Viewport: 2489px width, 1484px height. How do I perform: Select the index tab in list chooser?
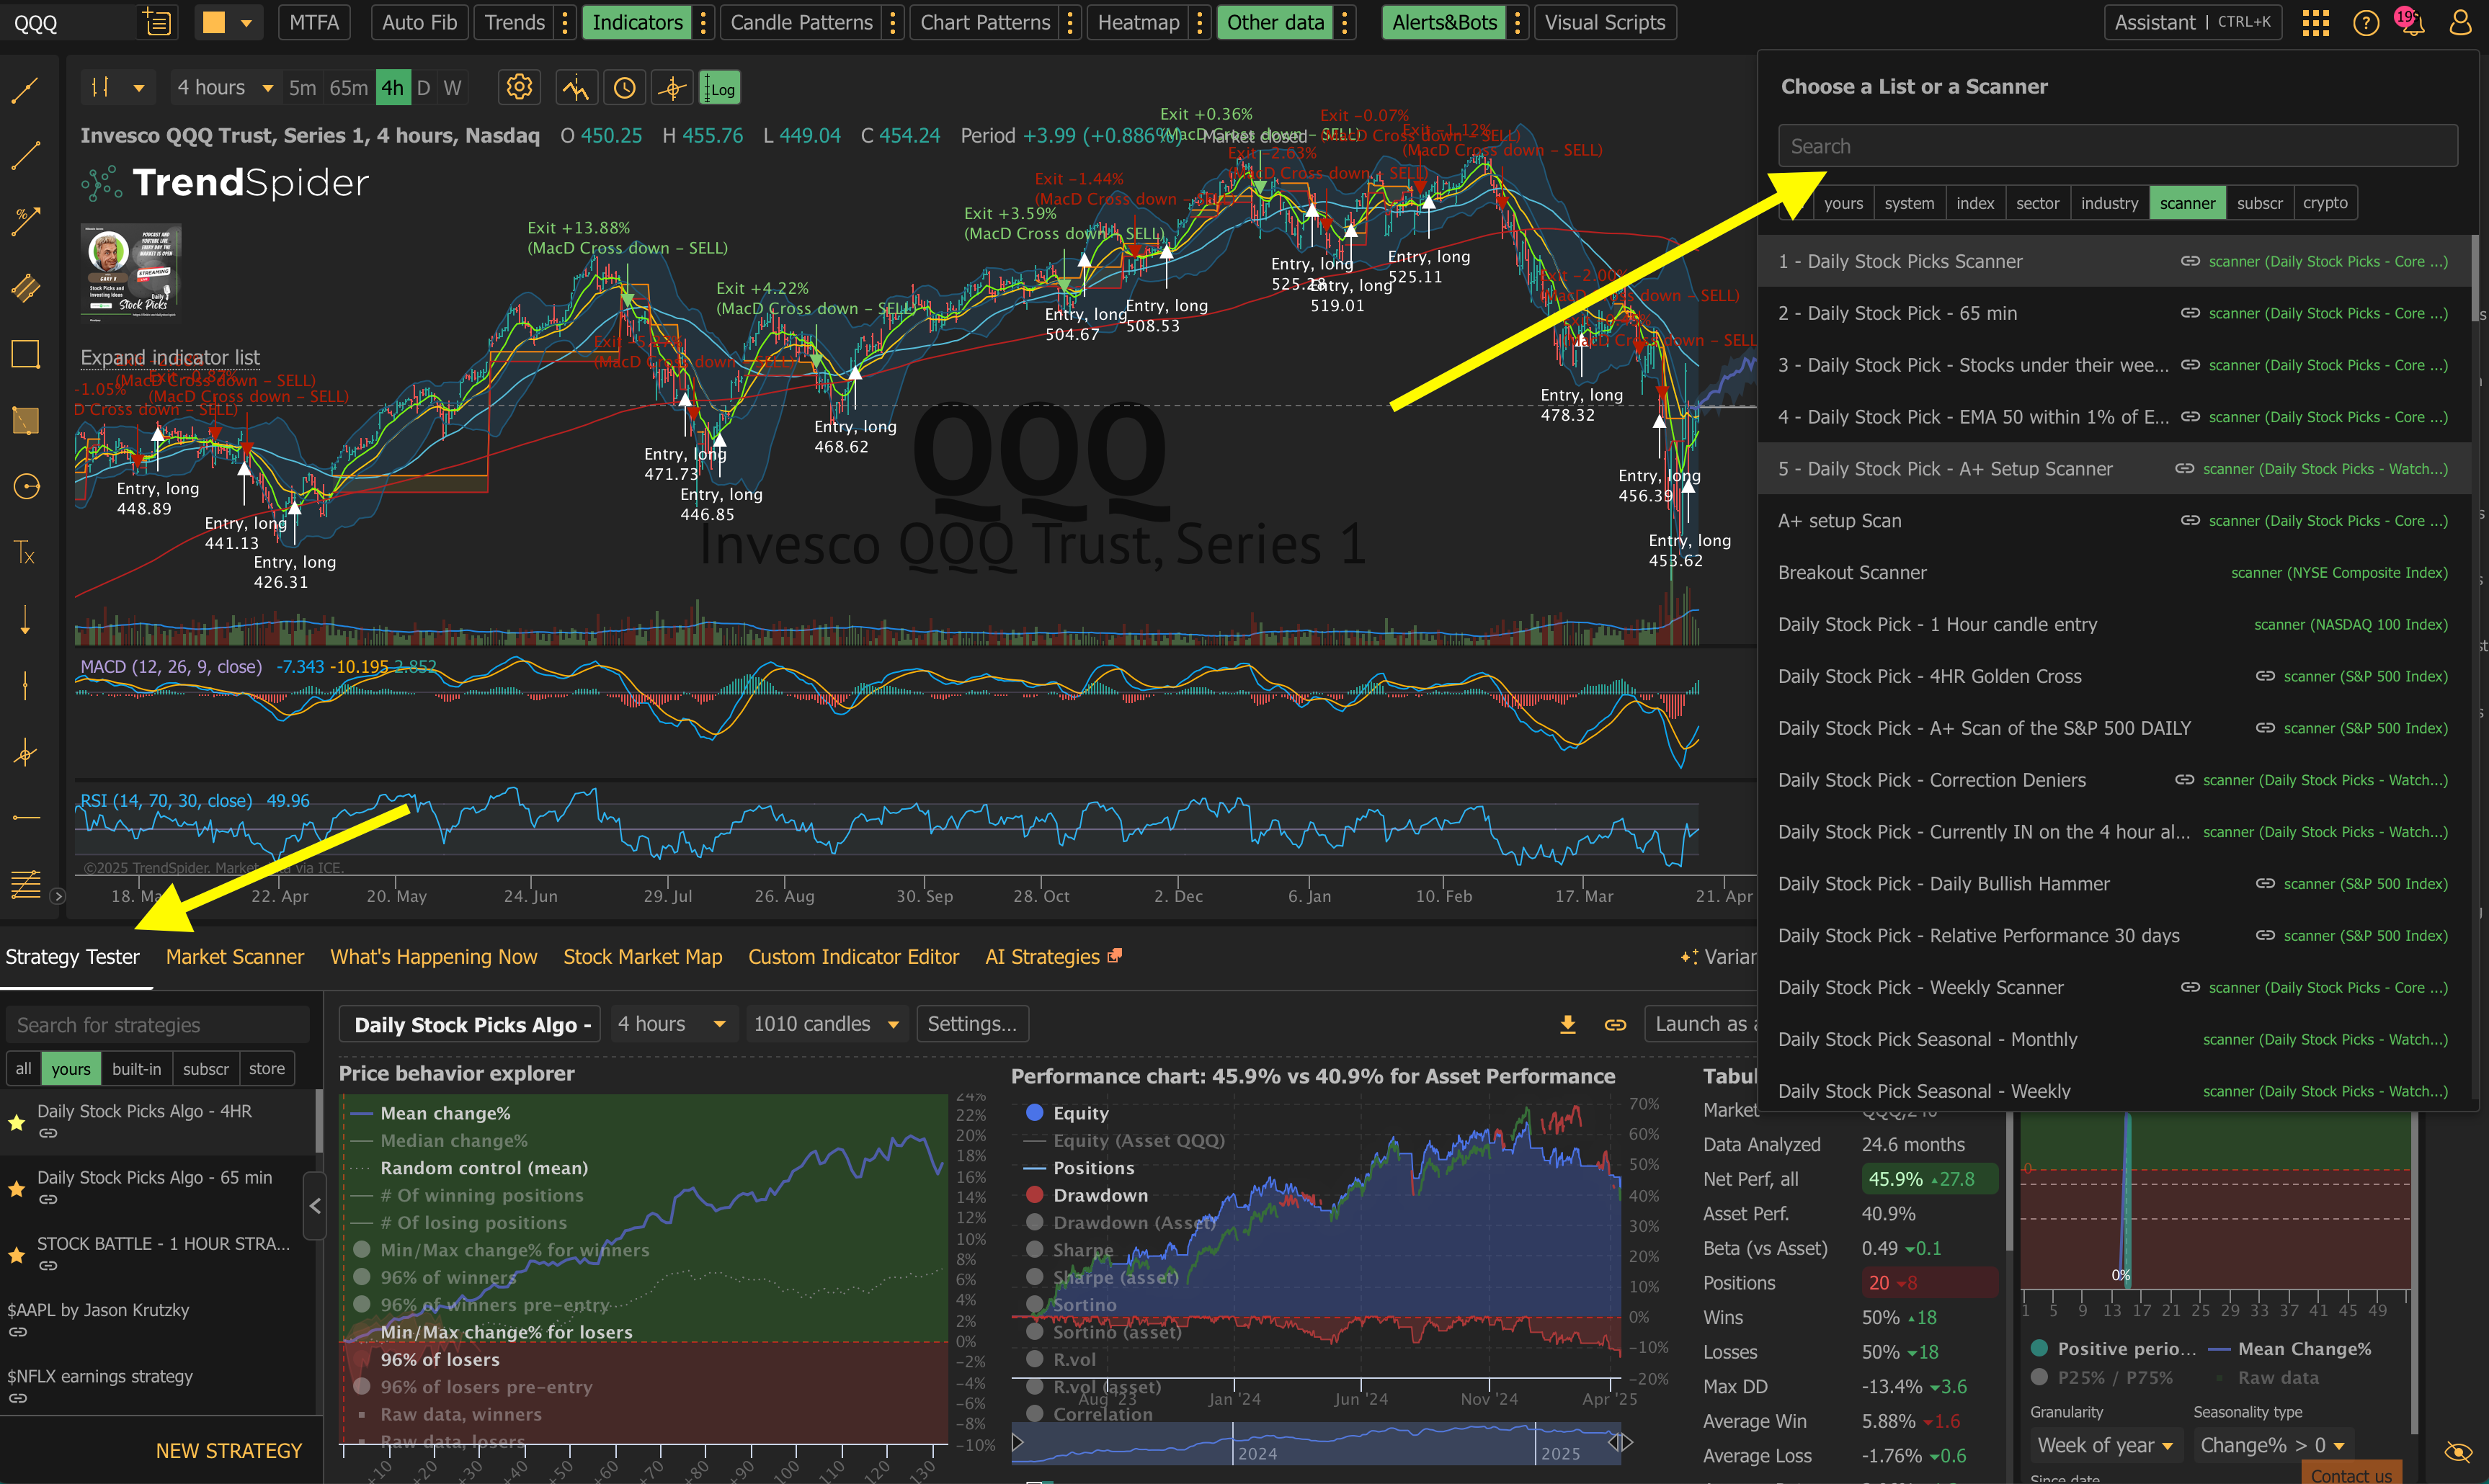click(1974, 203)
